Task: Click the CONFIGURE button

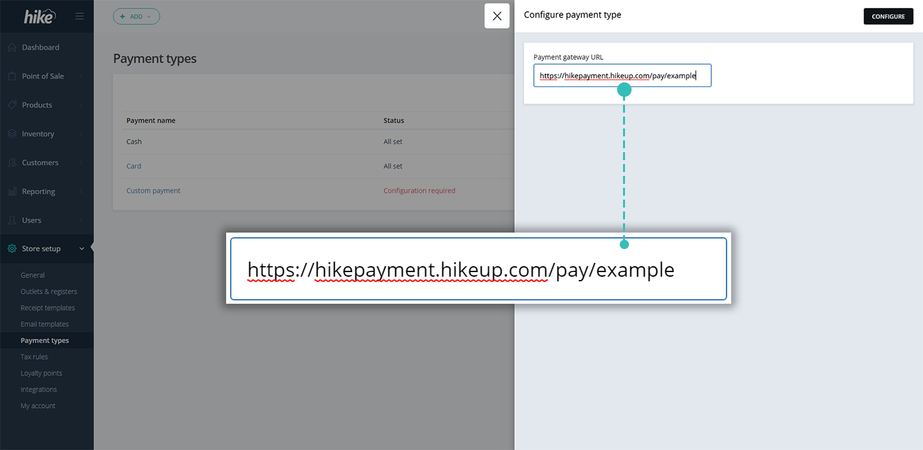Action: [888, 16]
